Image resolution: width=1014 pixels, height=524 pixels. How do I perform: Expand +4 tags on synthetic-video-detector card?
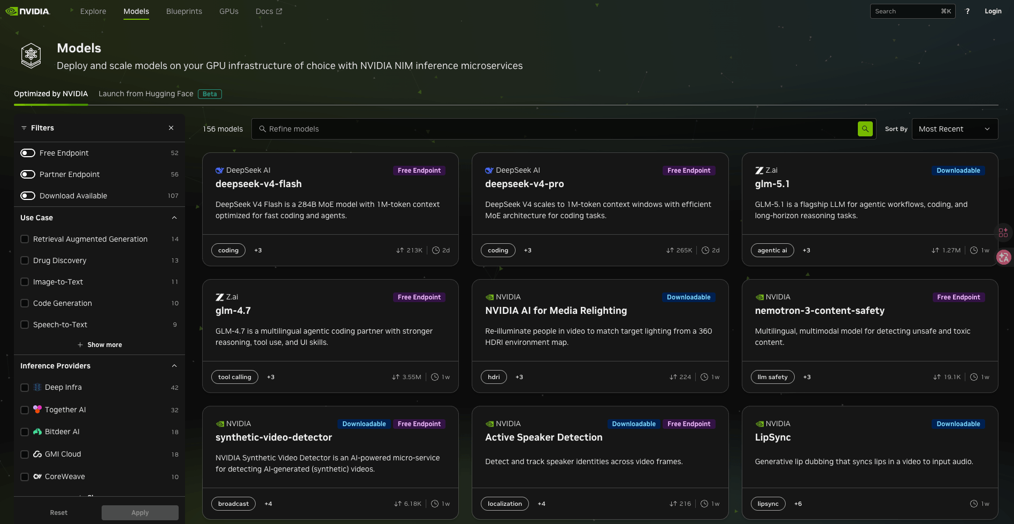pos(268,504)
